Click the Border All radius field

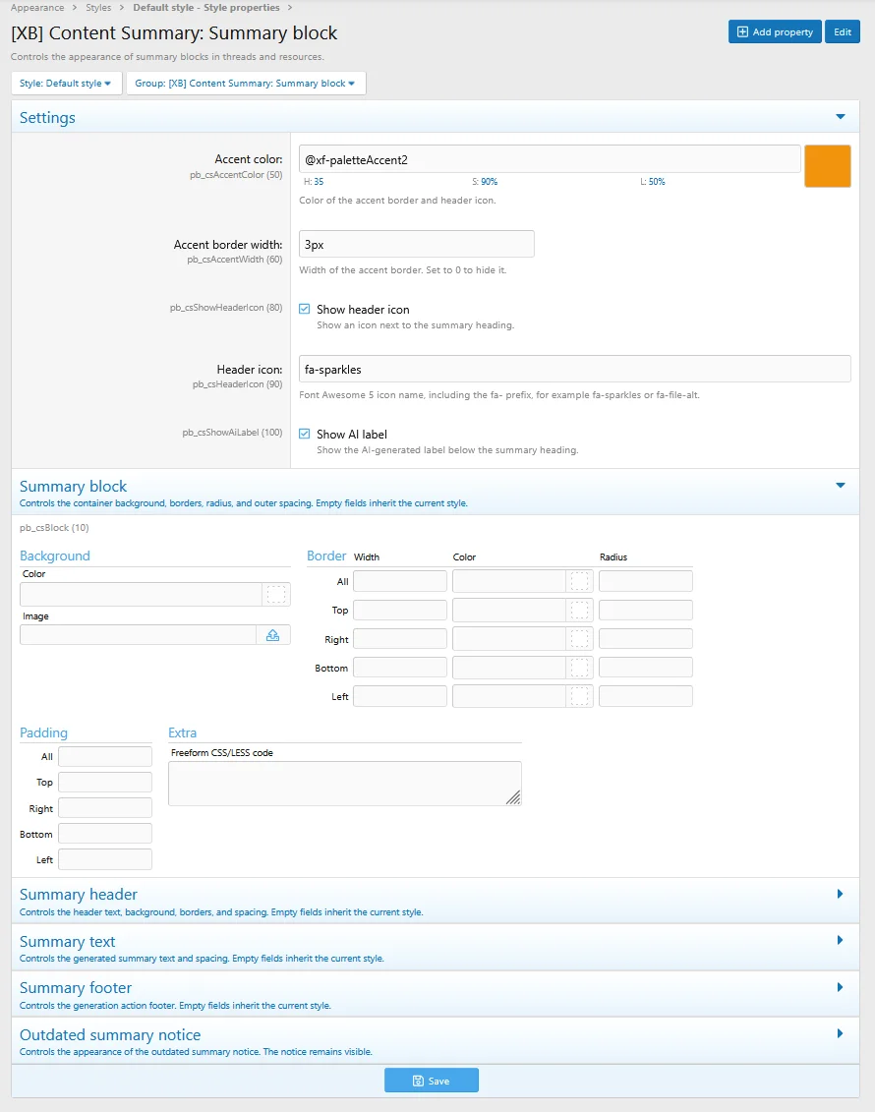pyautogui.click(x=645, y=581)
